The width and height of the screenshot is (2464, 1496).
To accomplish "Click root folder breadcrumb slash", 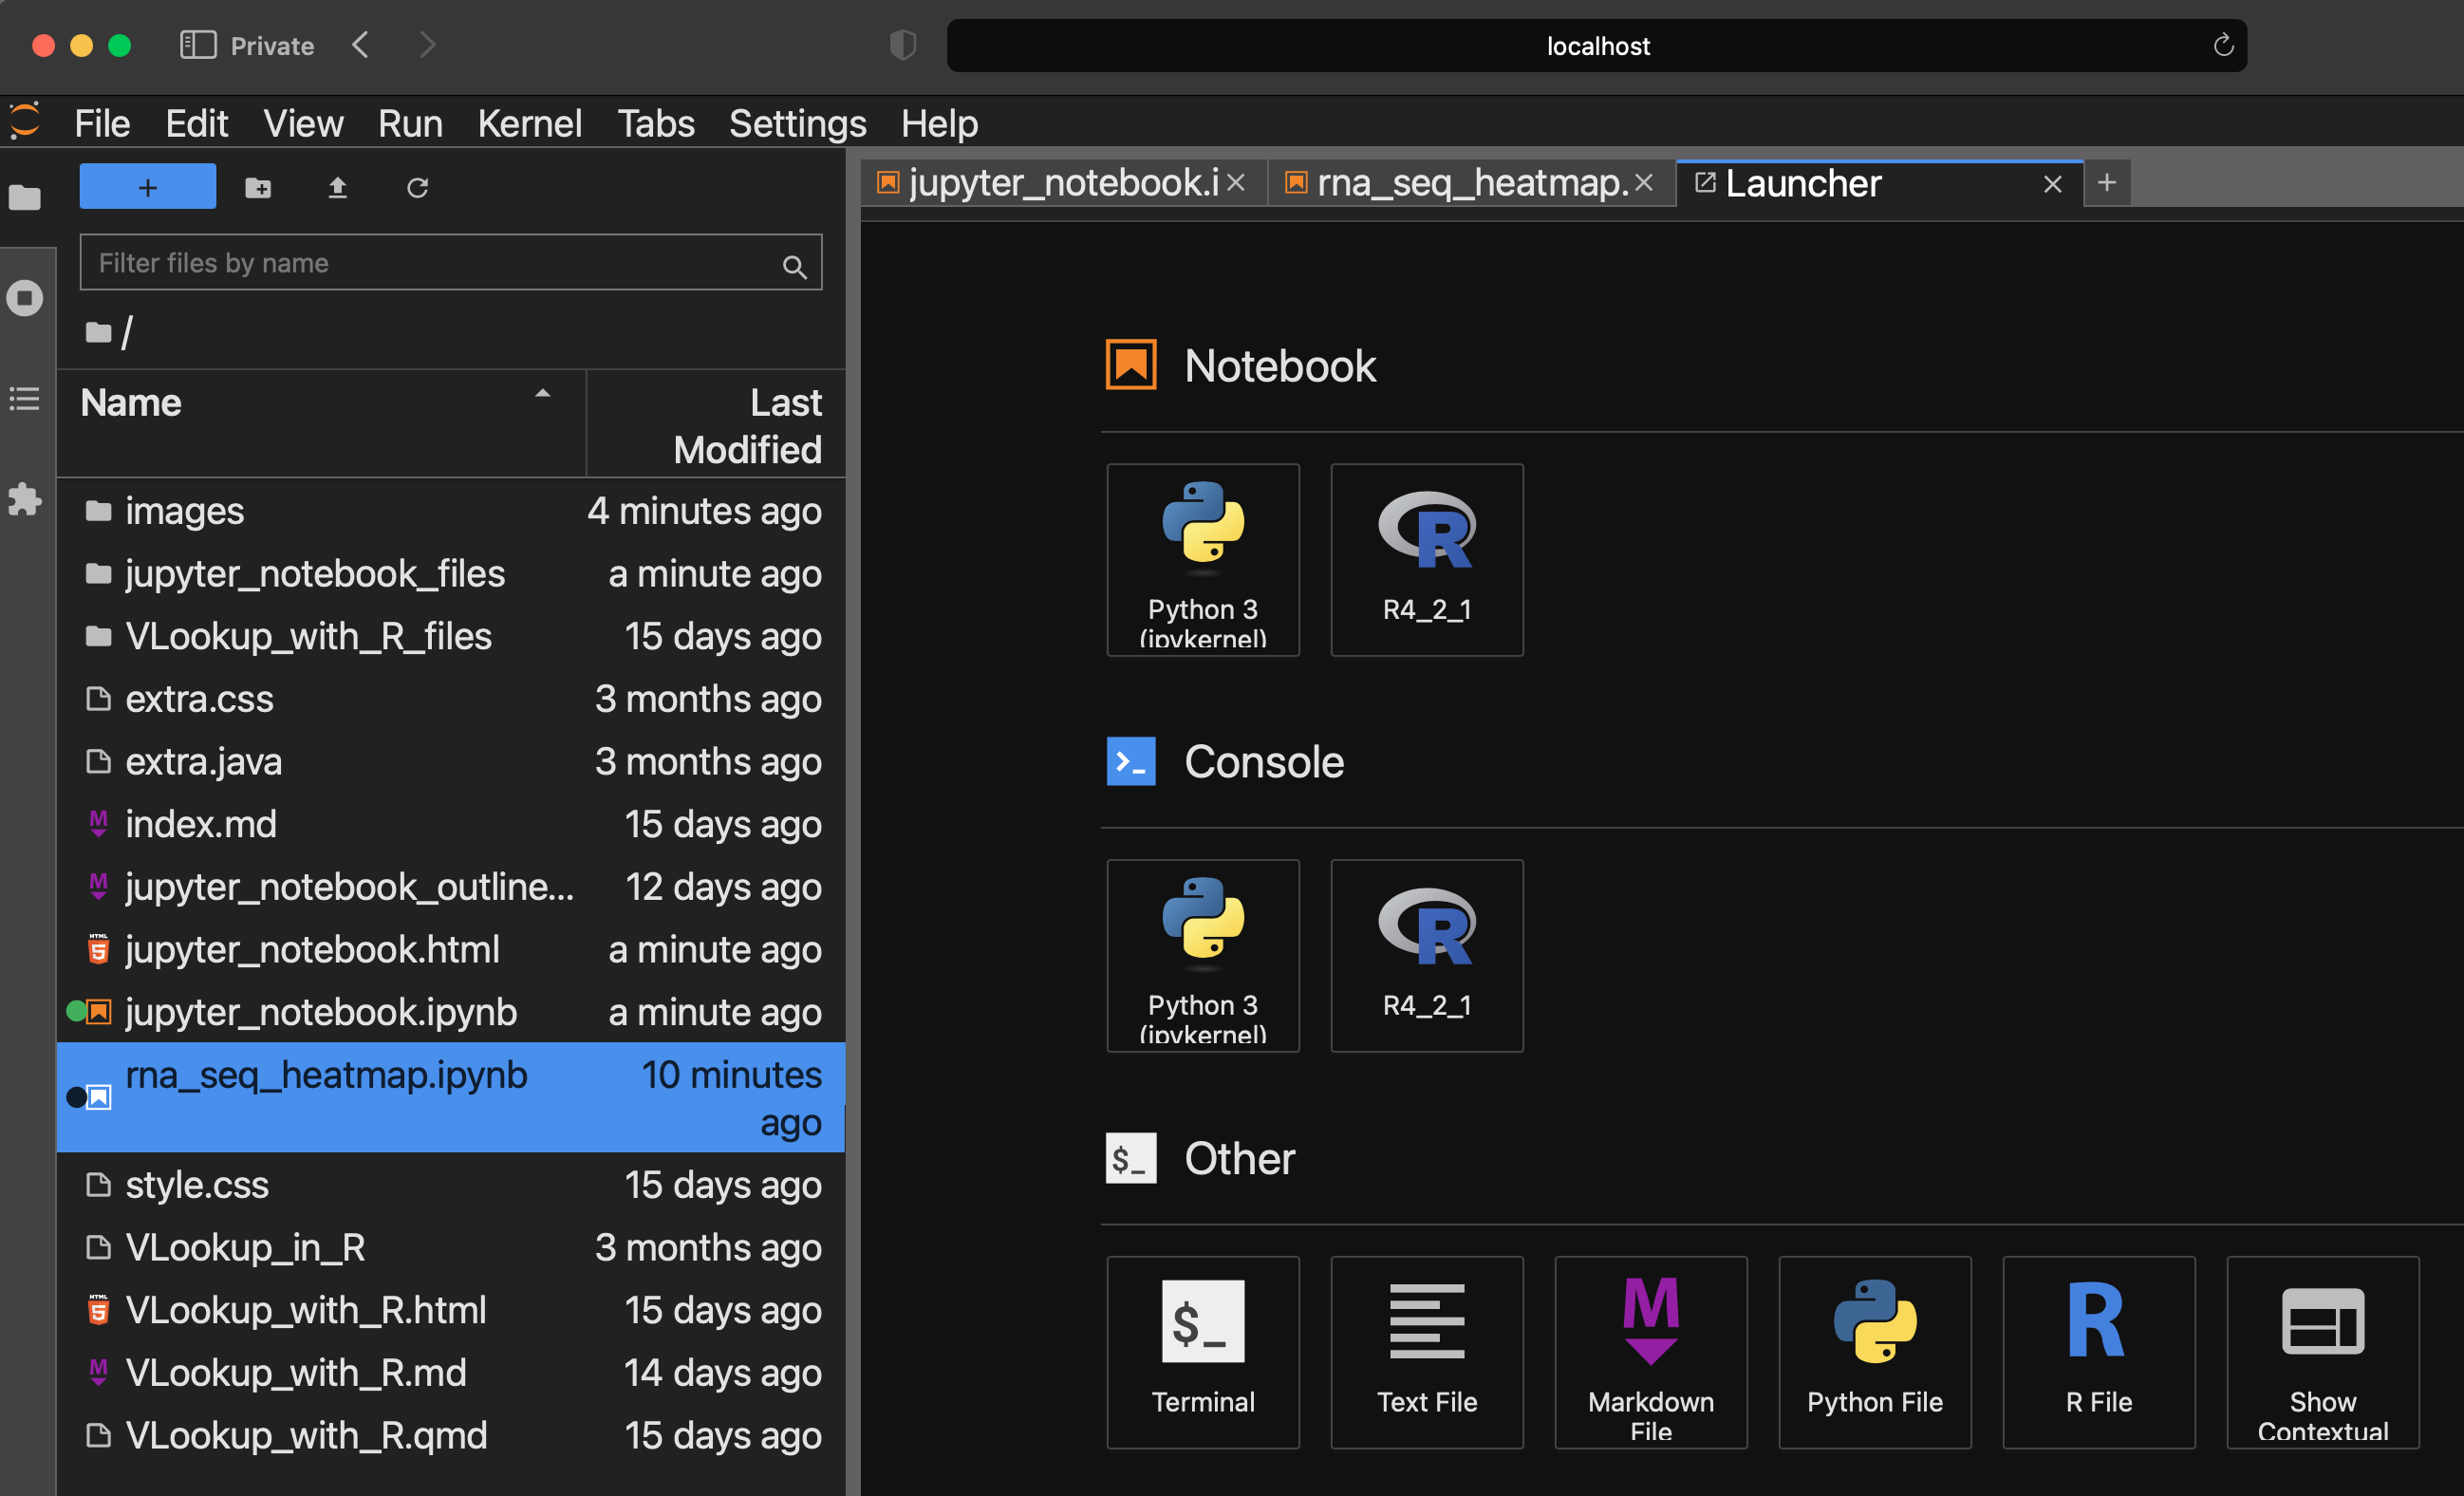I will coord(126,332).
